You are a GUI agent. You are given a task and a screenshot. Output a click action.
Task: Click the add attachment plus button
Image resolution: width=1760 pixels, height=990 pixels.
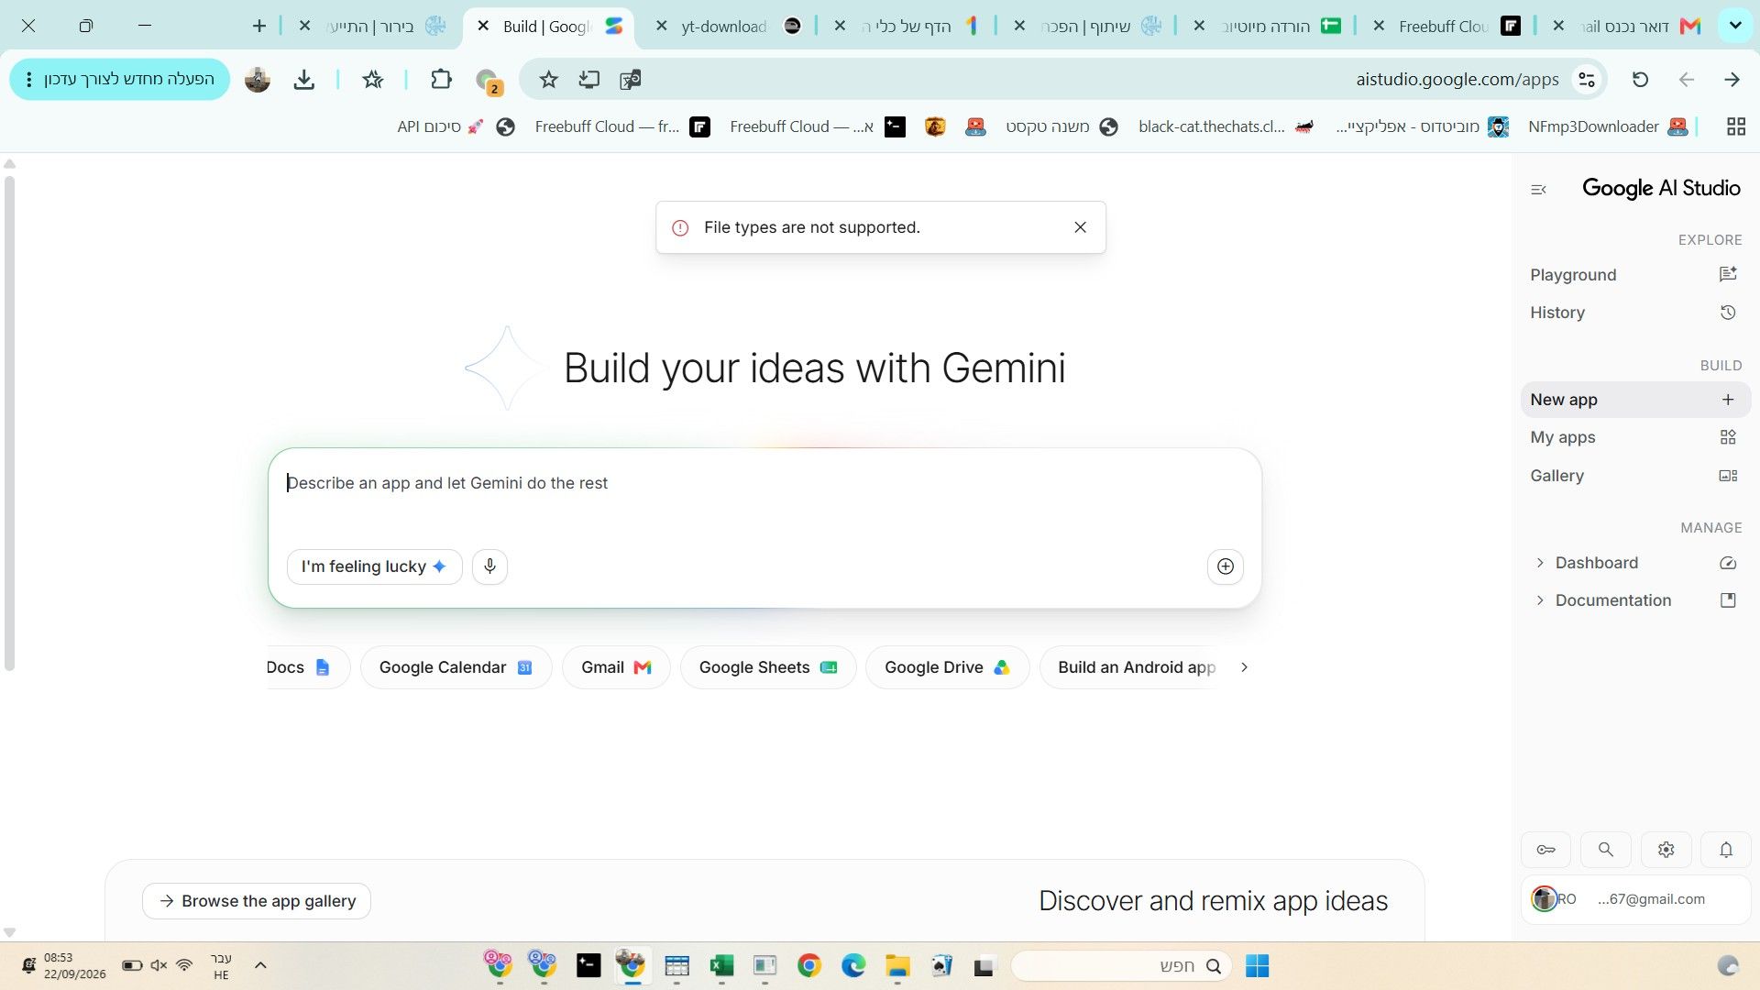1226,566
